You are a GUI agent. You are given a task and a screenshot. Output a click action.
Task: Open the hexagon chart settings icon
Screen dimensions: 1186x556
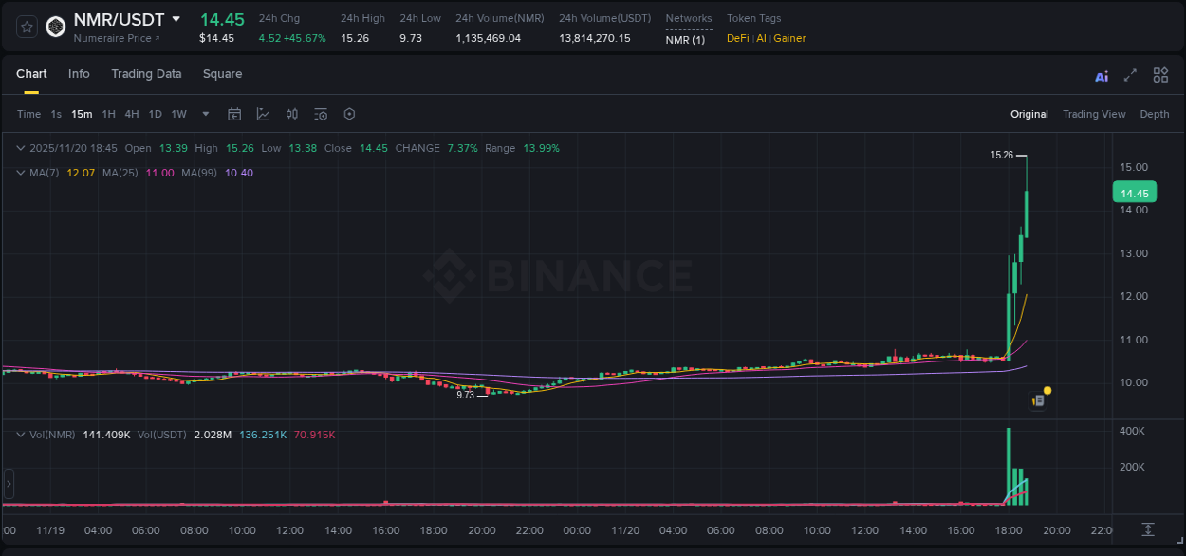(x=349, y=114)
